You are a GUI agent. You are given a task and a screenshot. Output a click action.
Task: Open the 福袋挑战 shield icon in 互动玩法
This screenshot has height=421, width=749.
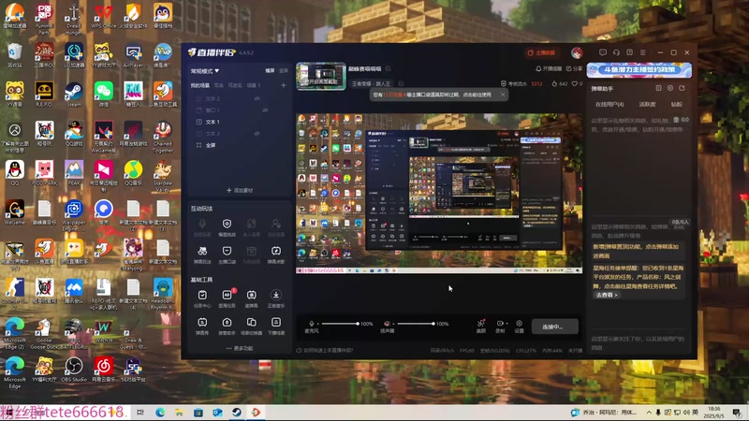coord(227,224)
